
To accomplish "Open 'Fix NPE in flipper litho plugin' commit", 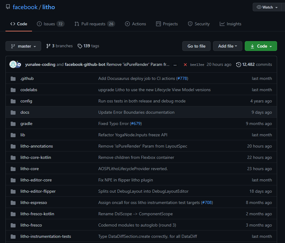I will pyautogui.click(x=126, y=180).
